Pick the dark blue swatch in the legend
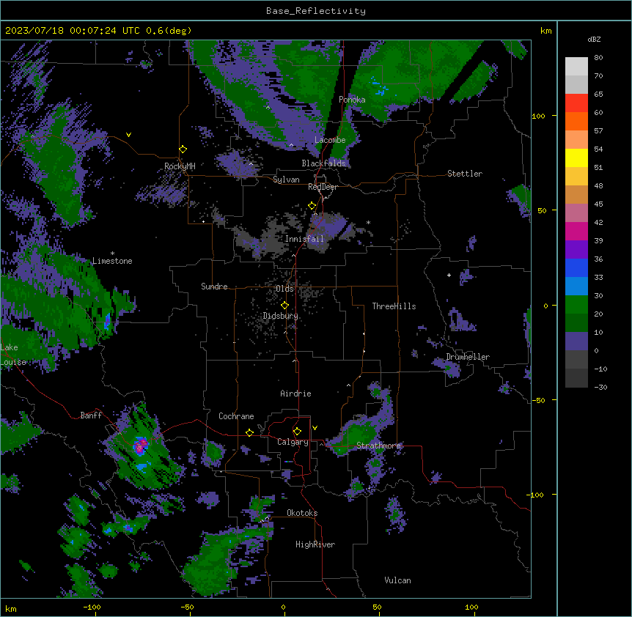The image size is (632, 617). click(576, 267)
